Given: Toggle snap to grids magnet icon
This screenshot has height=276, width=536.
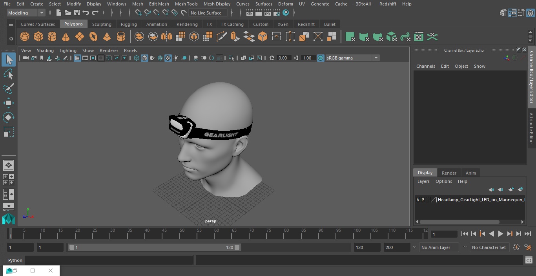Looking at the screenshot, I should 138,13.
